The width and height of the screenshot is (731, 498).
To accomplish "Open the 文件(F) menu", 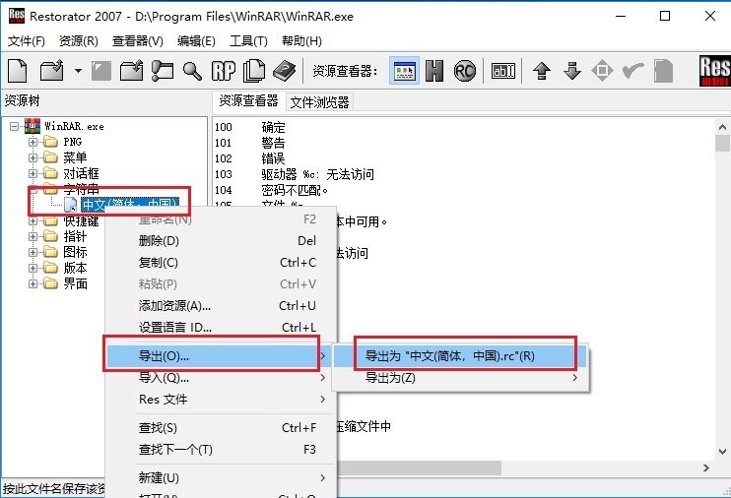I will click(x=26, y=41).
